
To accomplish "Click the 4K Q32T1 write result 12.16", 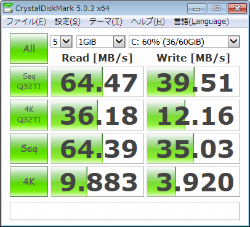I will (x=193, y=115).
